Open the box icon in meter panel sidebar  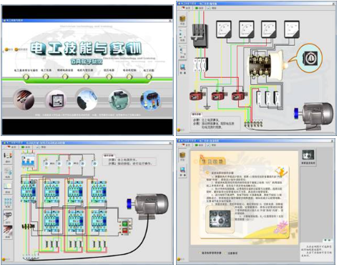coord(182,20)
